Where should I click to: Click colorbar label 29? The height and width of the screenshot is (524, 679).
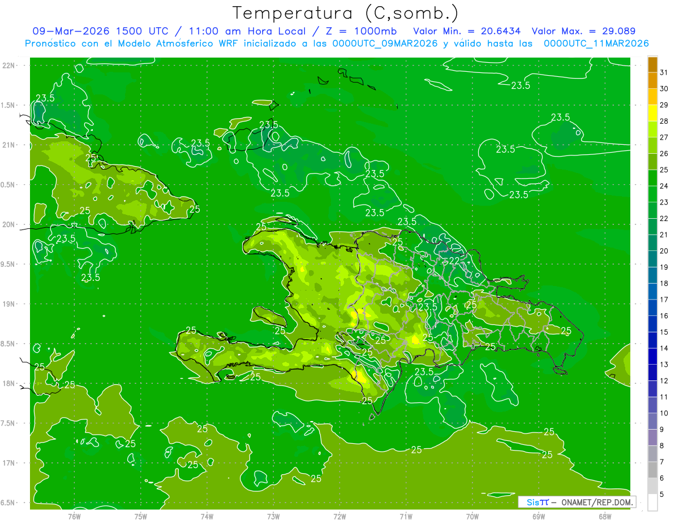[664, 105]
